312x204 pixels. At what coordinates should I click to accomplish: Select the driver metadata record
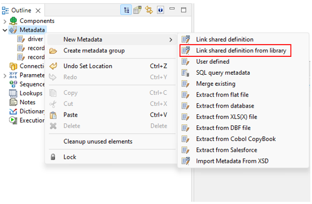30,39
